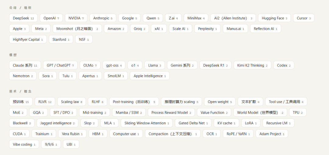
Task: Select the MoE tag
Action: (x=18, y=112)
